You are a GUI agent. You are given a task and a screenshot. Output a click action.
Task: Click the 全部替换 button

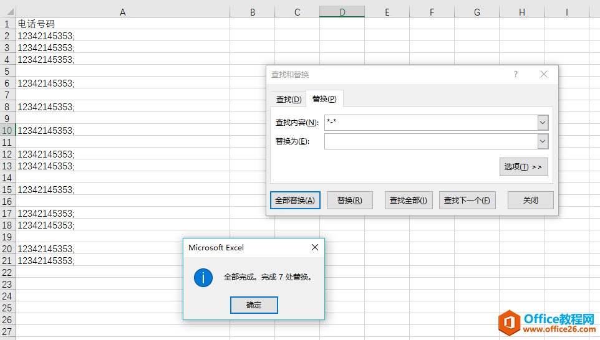296,201
